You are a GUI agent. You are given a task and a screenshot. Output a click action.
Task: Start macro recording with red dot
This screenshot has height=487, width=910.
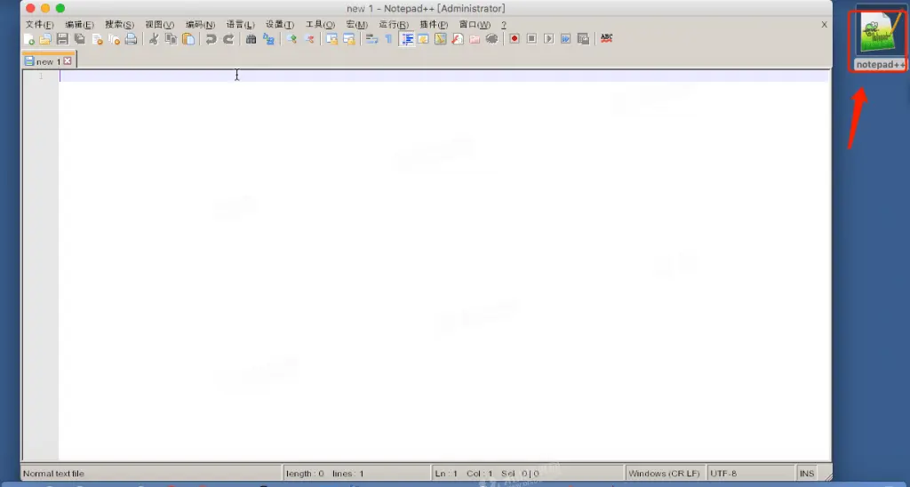[x=515, y=39]
